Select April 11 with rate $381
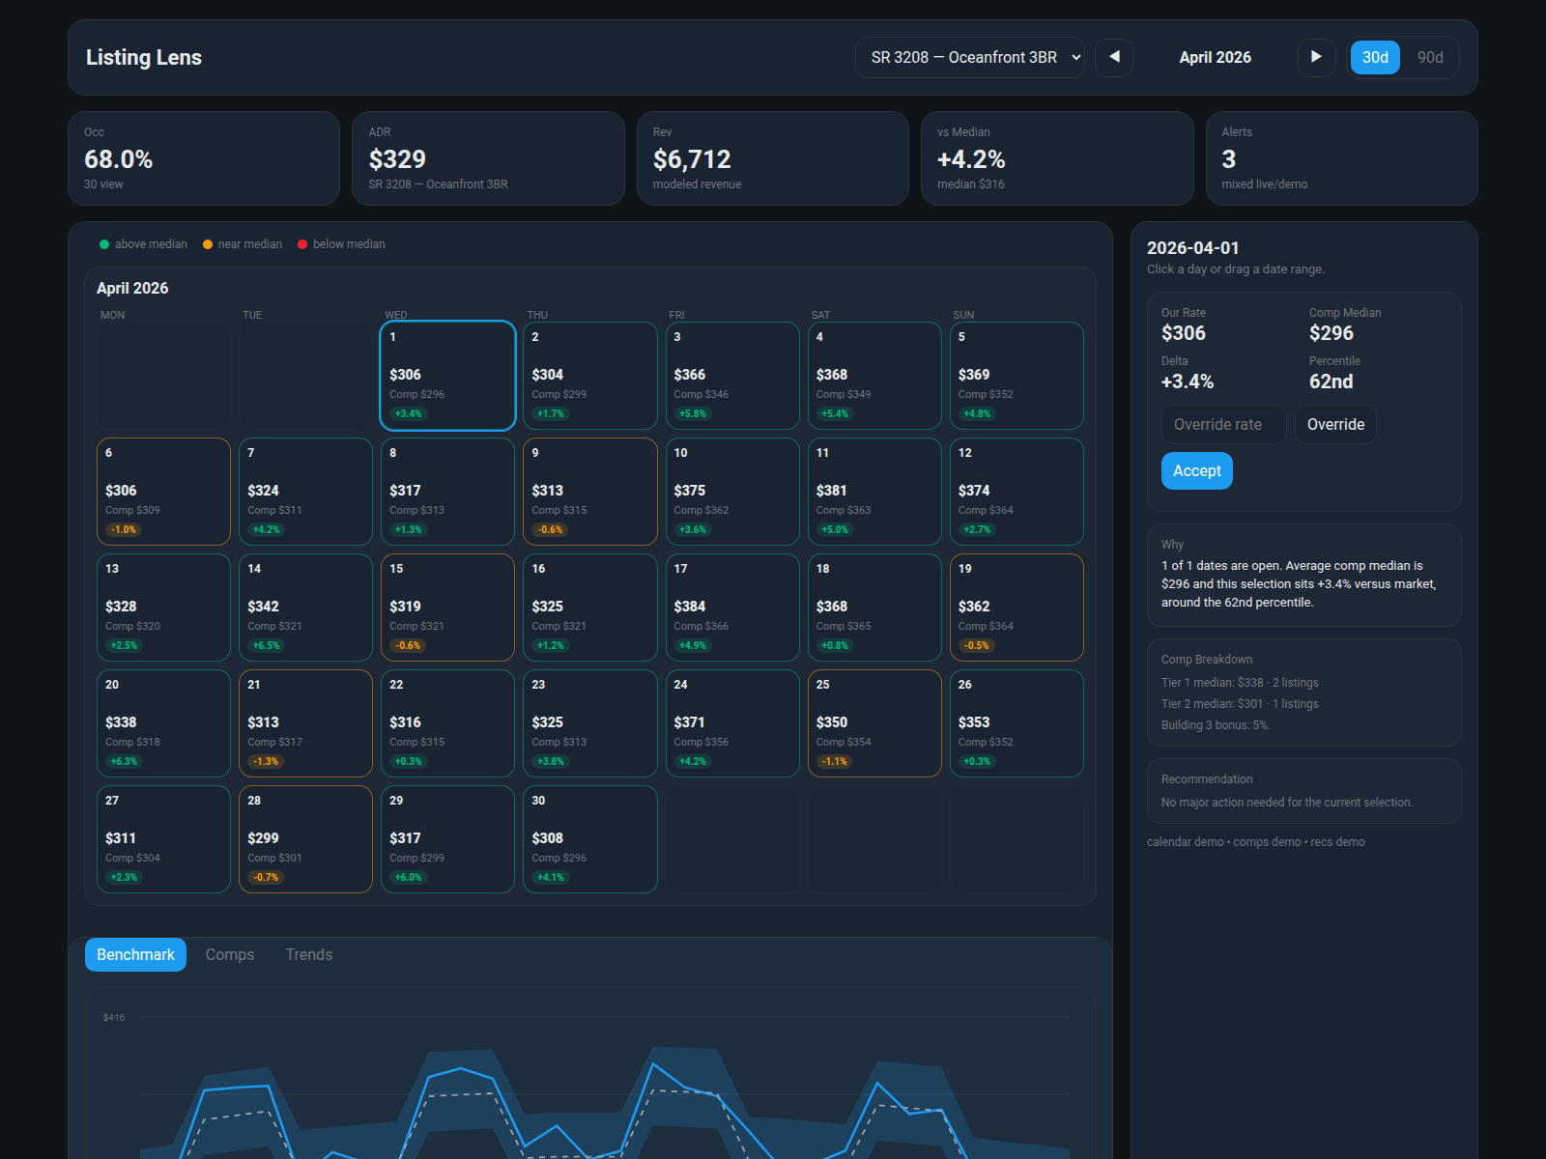 point(874,492)
